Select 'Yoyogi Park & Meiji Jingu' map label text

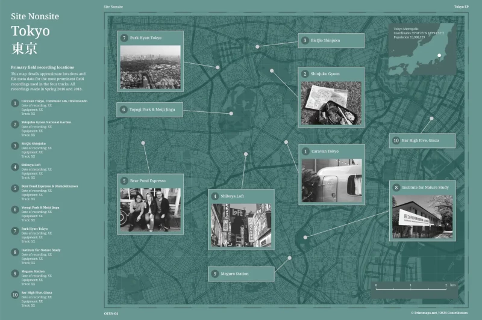[x=152, y=109]
